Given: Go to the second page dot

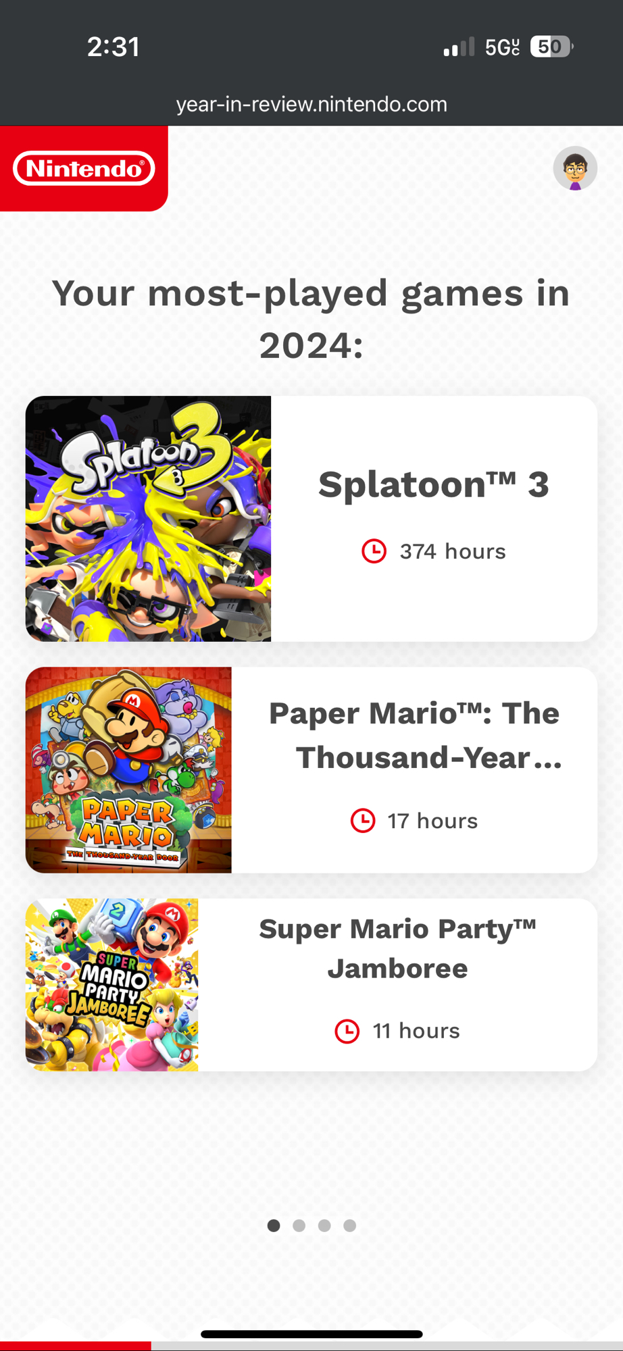Looking at the screenshot, I should click(x=299, y=1225).
